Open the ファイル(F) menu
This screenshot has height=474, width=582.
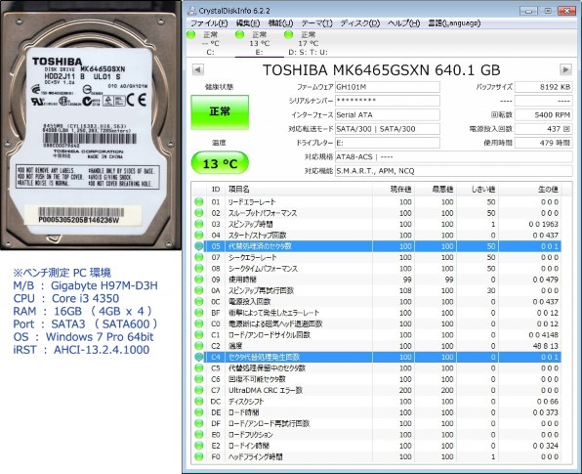(x=209, y=23)
